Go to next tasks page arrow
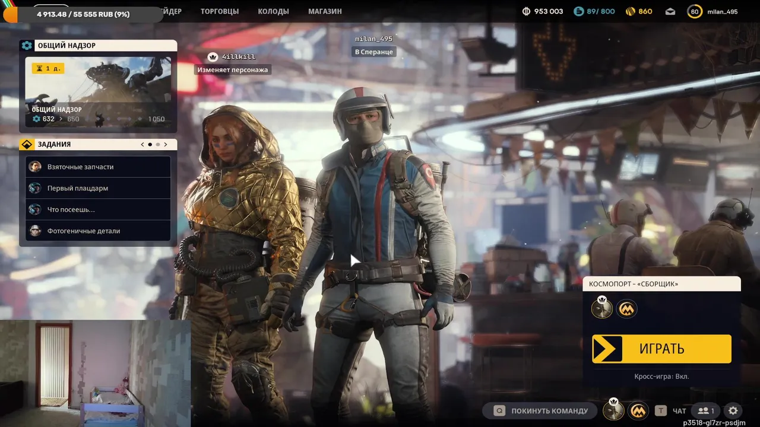760x427 pixels. 166,144
